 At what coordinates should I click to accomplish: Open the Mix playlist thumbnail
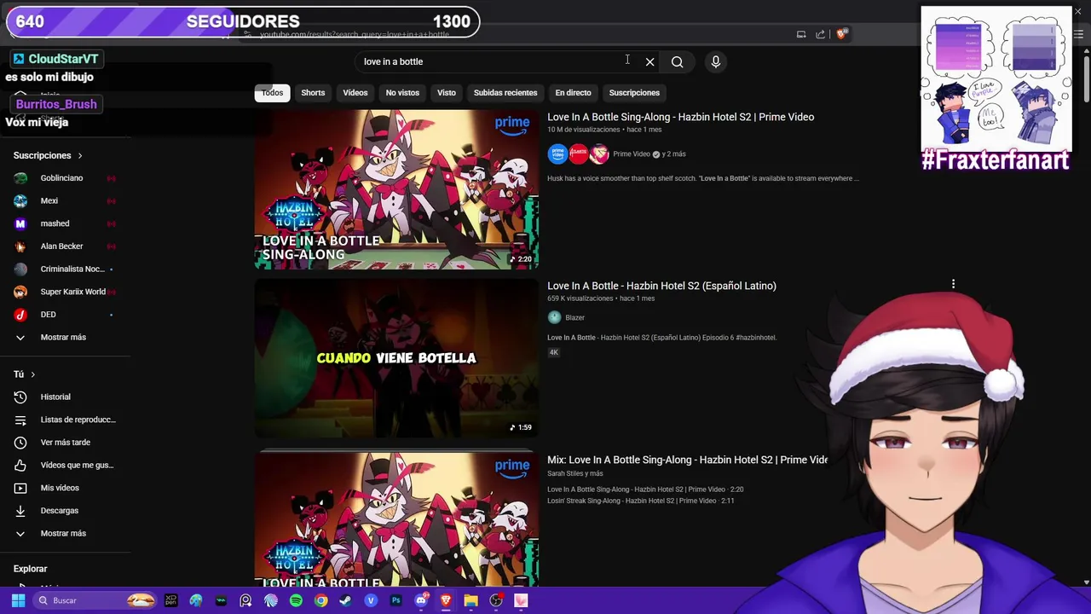coord(396,519)
